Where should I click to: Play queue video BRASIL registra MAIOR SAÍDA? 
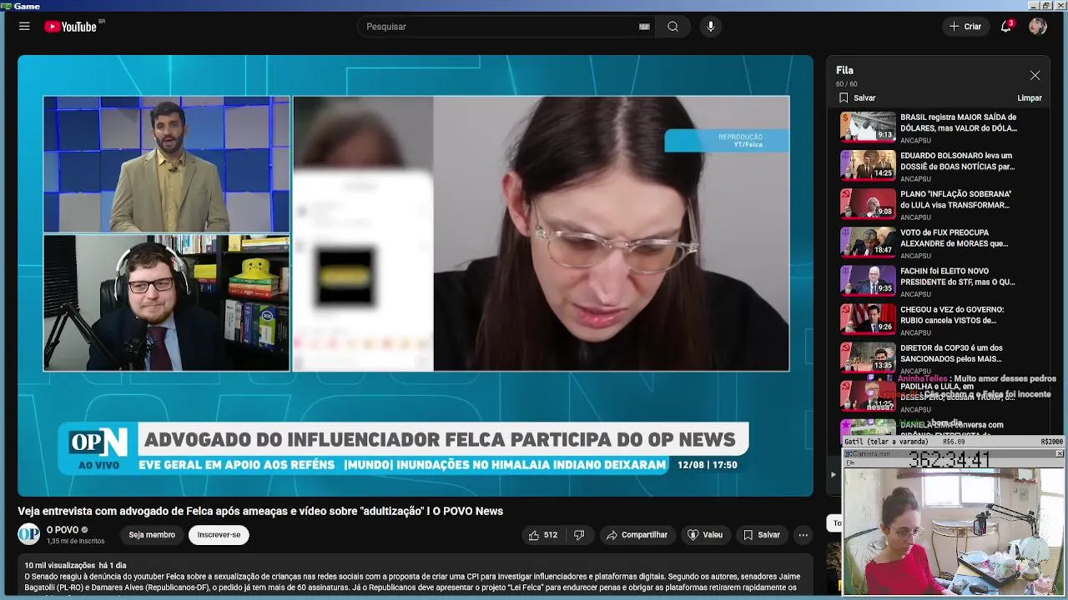940,127
